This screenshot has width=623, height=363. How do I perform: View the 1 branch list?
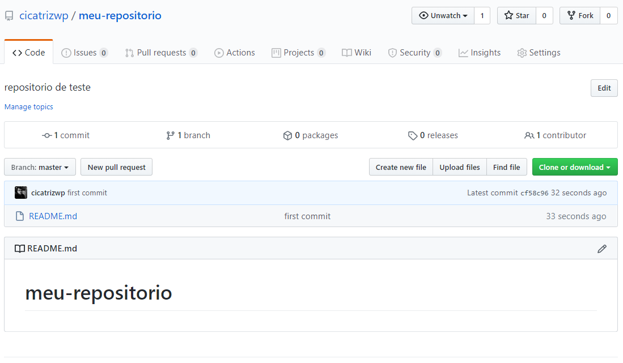188,135
